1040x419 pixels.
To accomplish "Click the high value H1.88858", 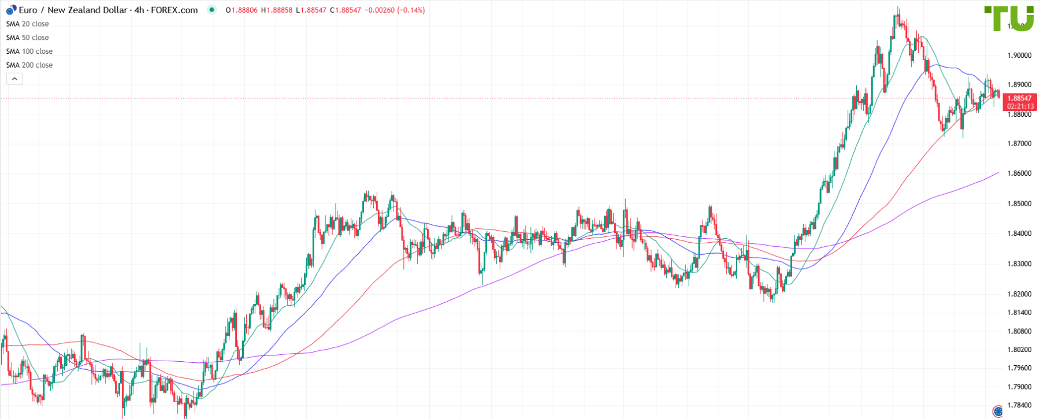I will tap(277, 10).
